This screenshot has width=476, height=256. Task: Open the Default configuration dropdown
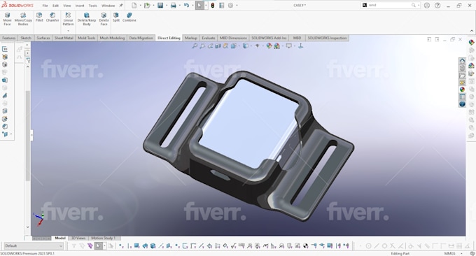[34, 246]
